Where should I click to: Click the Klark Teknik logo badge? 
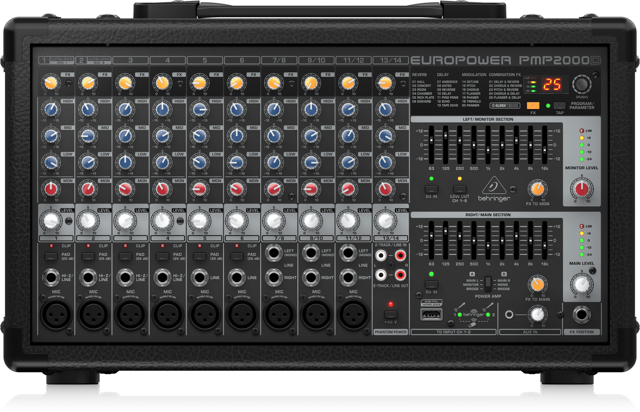point(505,106)
